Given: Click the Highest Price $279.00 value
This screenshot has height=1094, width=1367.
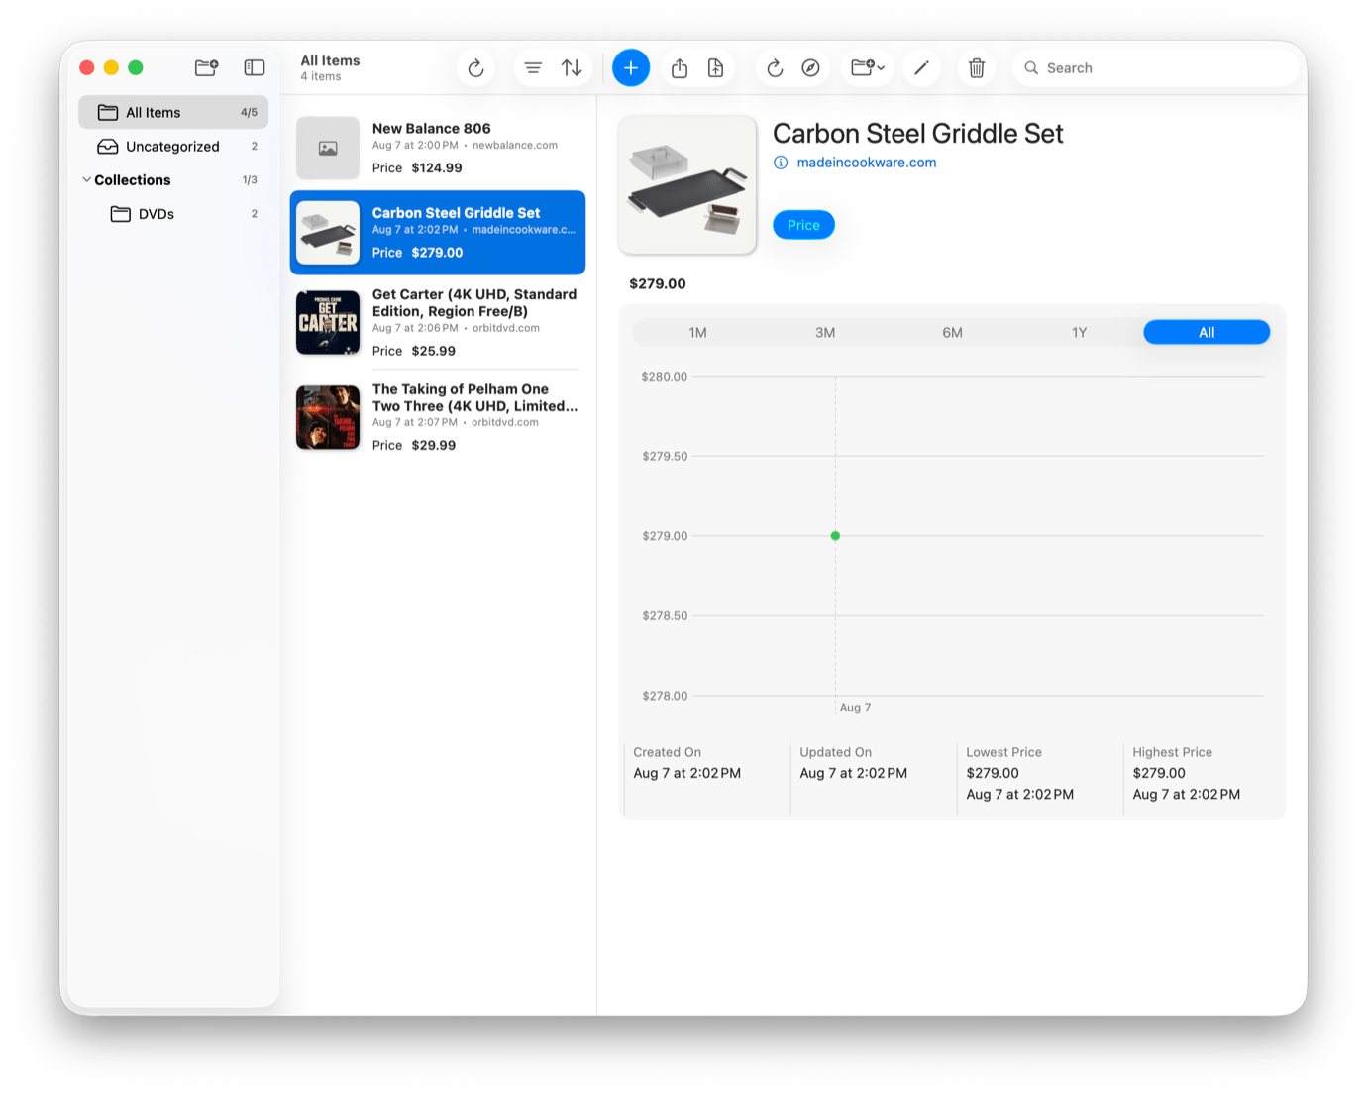Looking at the screenshot, I should point(1159,773).
